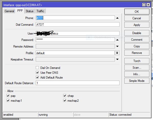Viewport: 153px width, 120px height.
Task: Toggle the Use Peer DNS checkbox
Action: pos(37,72)
